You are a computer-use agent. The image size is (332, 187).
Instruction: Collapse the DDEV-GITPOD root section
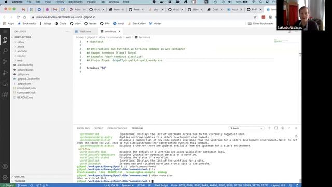[x=22, y=37]
